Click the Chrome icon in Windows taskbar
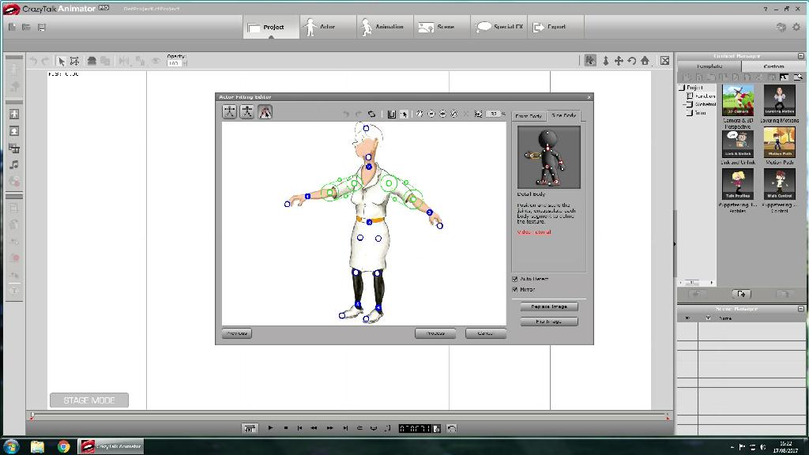Image resolution: width=809 pixels, height=455 pixels. (63, 446)
